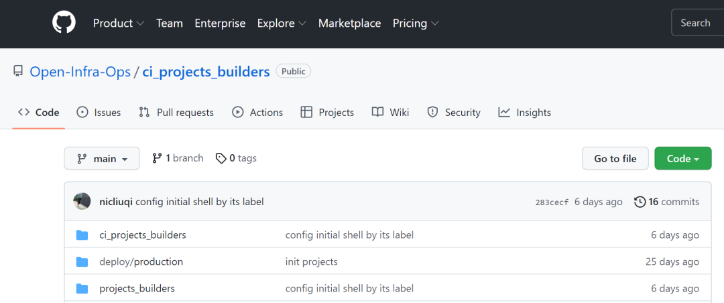Image resolution: width=724 pixels, height=303 pixels.
Task: Click the deploy/production folder icon
Action: 82,261
